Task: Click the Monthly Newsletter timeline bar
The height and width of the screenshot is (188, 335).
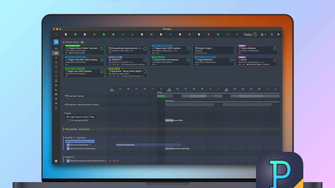Action: (x=149, y=145)
